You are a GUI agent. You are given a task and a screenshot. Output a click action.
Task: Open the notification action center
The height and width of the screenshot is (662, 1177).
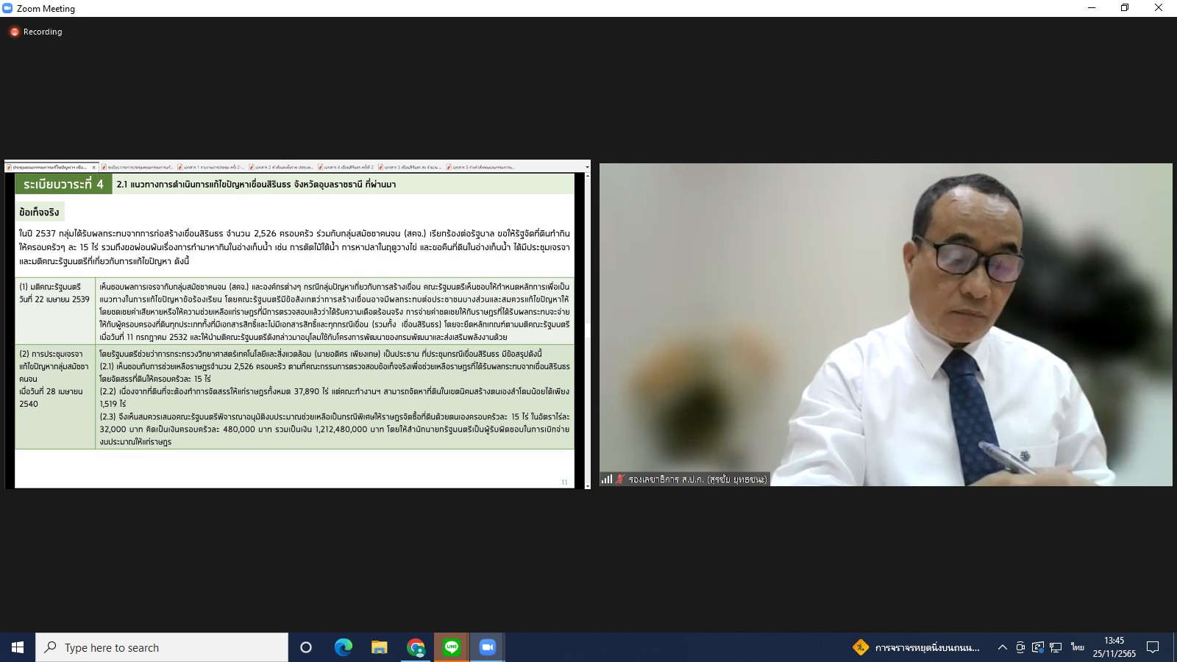[1153, 647]
